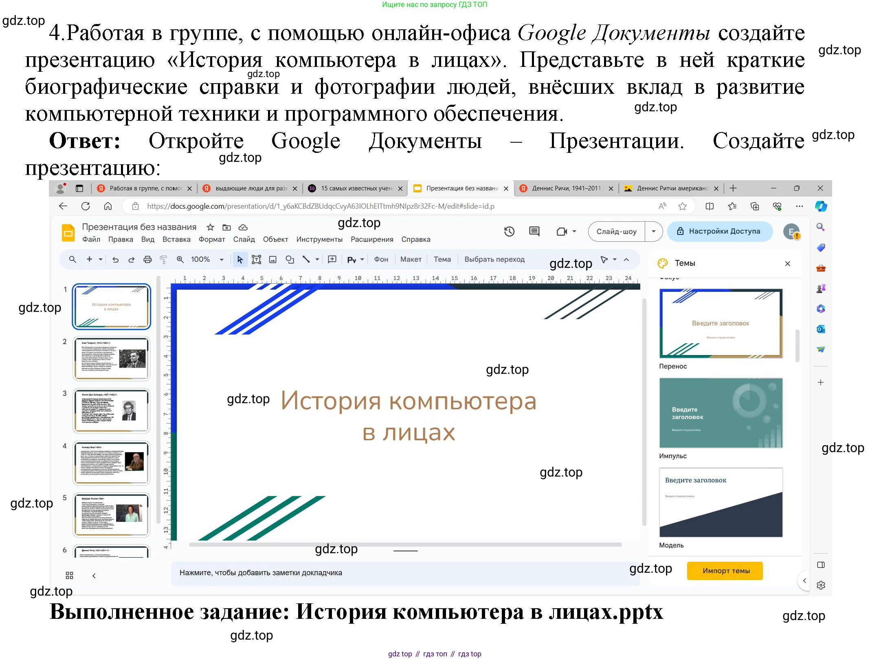Click the undo arrow in the toolbar
This screenshot has width=870, height=660.
click(x=115, y=260)
